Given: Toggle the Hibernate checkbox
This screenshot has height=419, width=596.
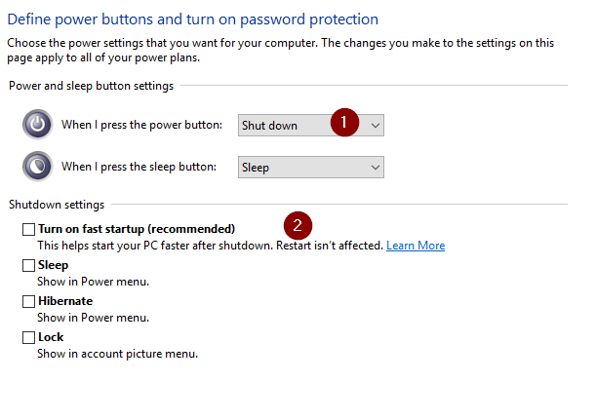Looking at the screenshot, I should click(x=28, y=301).
